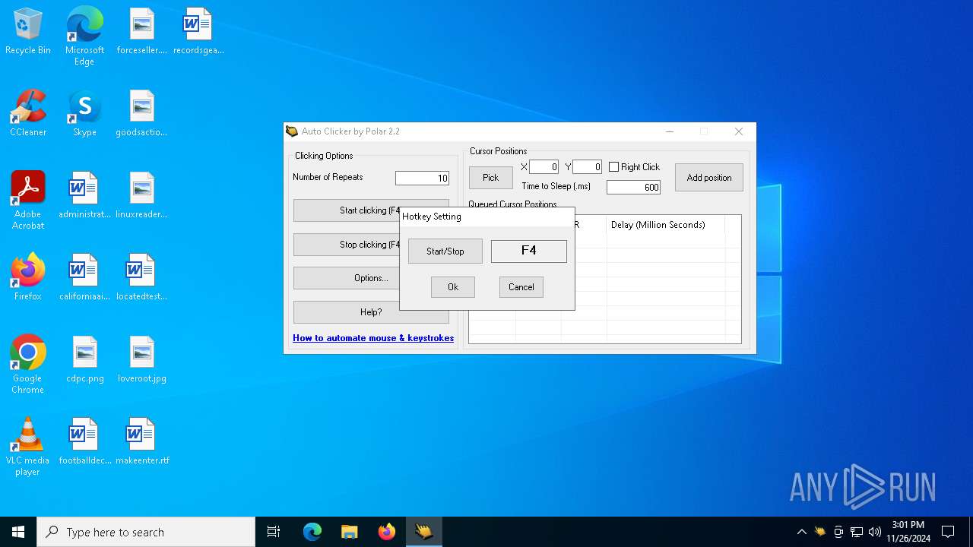Focus the Y coordinate field
This screenshot has width=973, height=547.
[x=587, y=167]
